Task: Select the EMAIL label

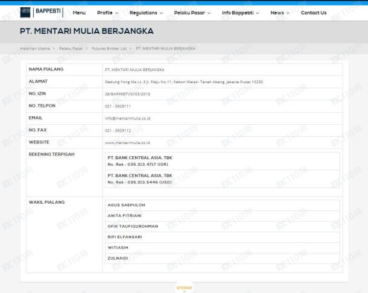Action: tap(36, 118)
